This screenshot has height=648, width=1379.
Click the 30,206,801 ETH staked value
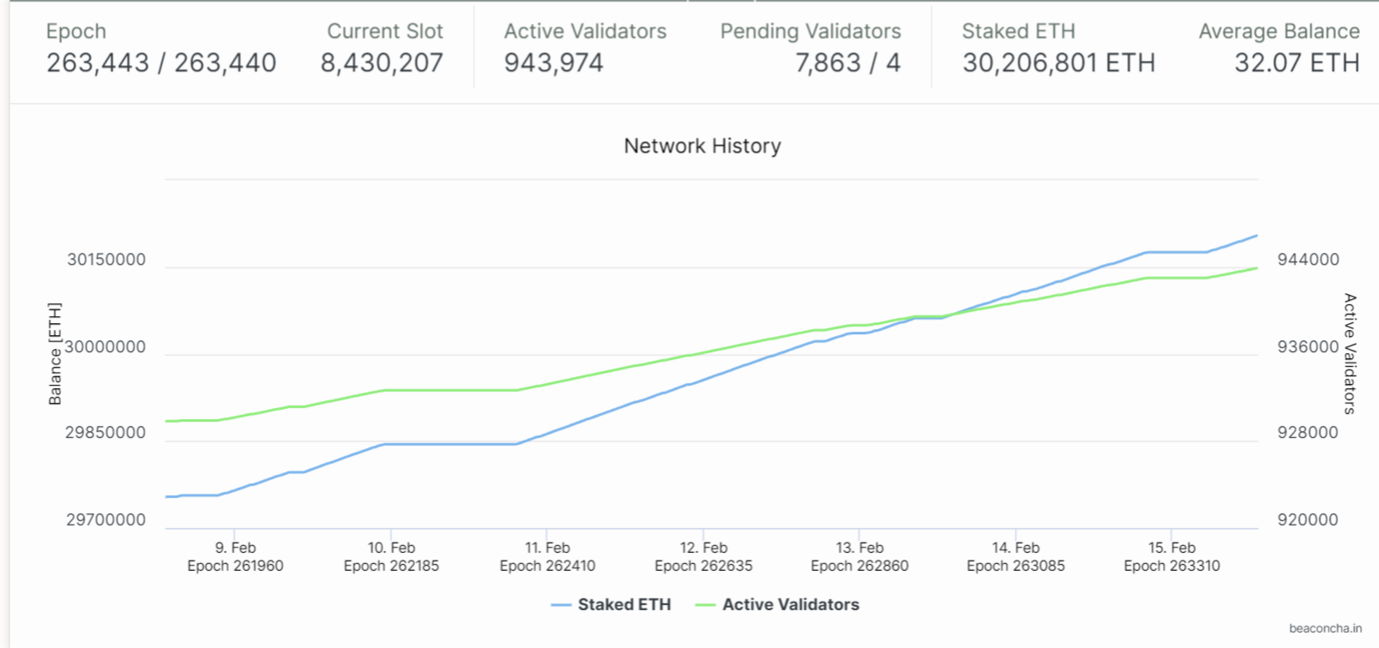point(1058,63)
